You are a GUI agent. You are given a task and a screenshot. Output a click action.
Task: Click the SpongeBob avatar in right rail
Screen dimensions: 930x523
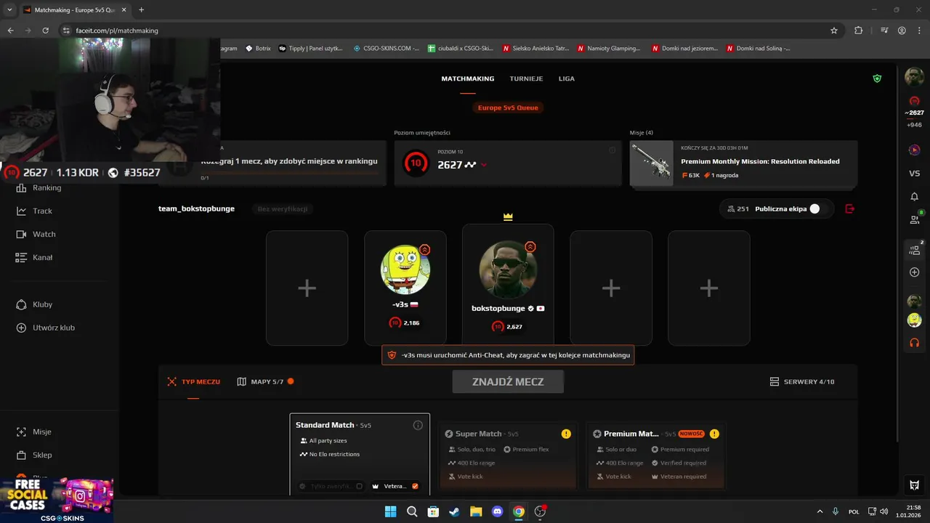pos(914,320)
